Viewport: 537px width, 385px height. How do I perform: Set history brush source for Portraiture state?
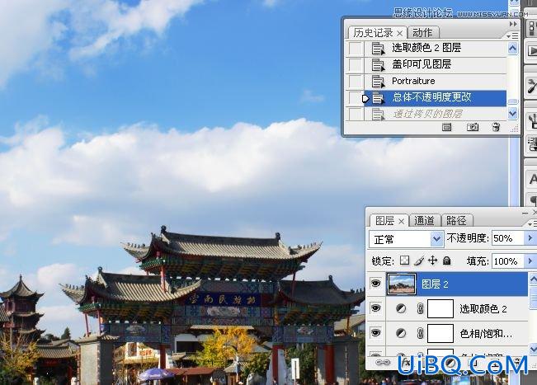[x=356, y=81]
